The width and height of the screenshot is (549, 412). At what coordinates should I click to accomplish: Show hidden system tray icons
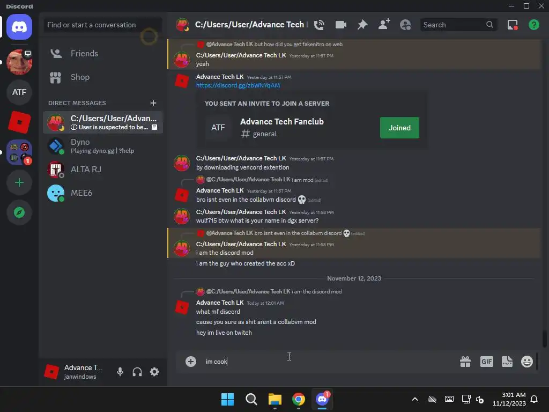(x=415, y=399)
